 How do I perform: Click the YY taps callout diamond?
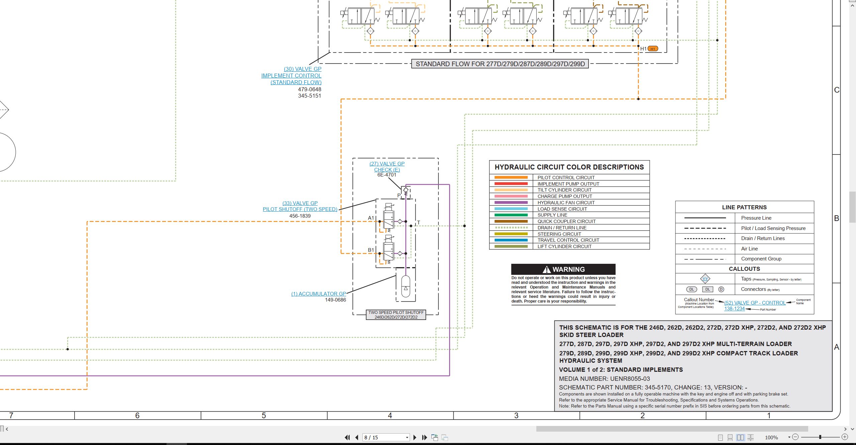click(x=705, y=279)
